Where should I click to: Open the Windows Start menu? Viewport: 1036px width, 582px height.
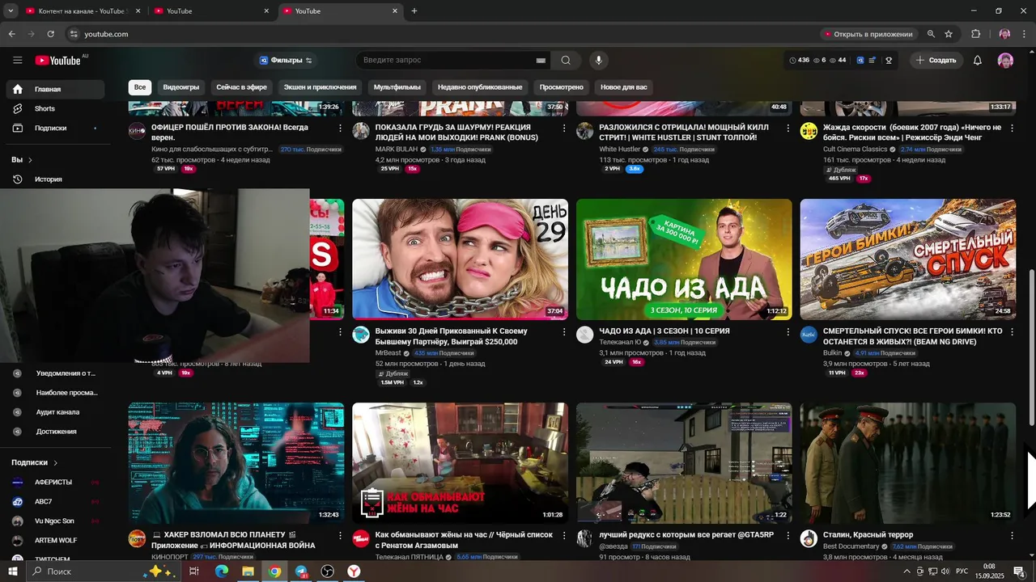[x=13, y=571]
